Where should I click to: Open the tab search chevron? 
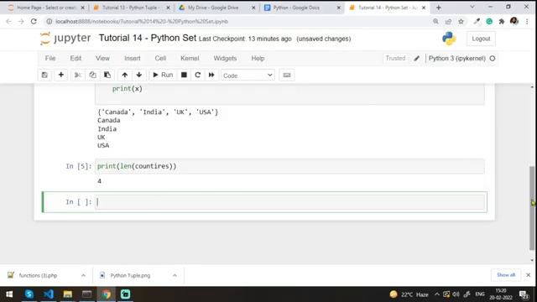click(472, 7)
